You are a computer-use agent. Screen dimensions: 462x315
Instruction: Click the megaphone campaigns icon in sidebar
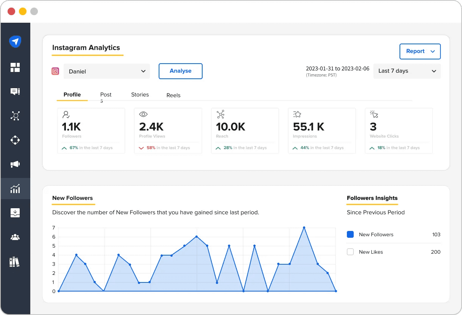(x=15, y=164)
